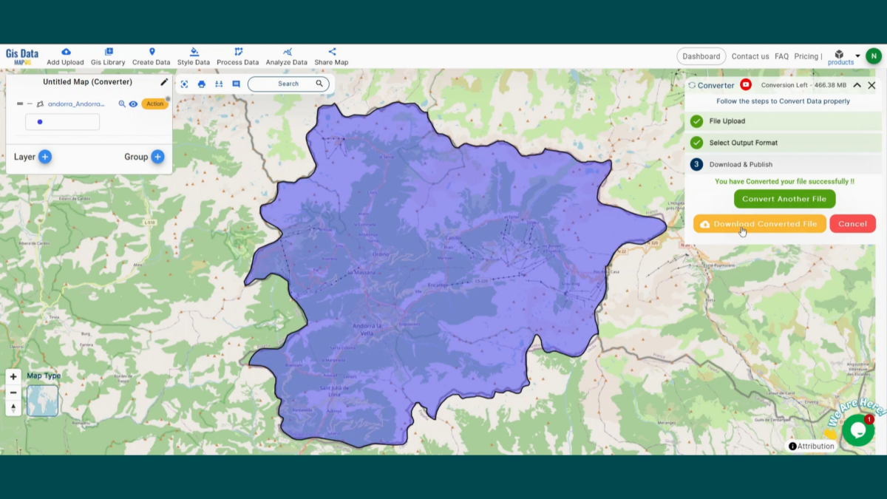The width and height of the screenshot is (887, 499).
Task: Select the Add Upload tool
Action: pos(65,55)
